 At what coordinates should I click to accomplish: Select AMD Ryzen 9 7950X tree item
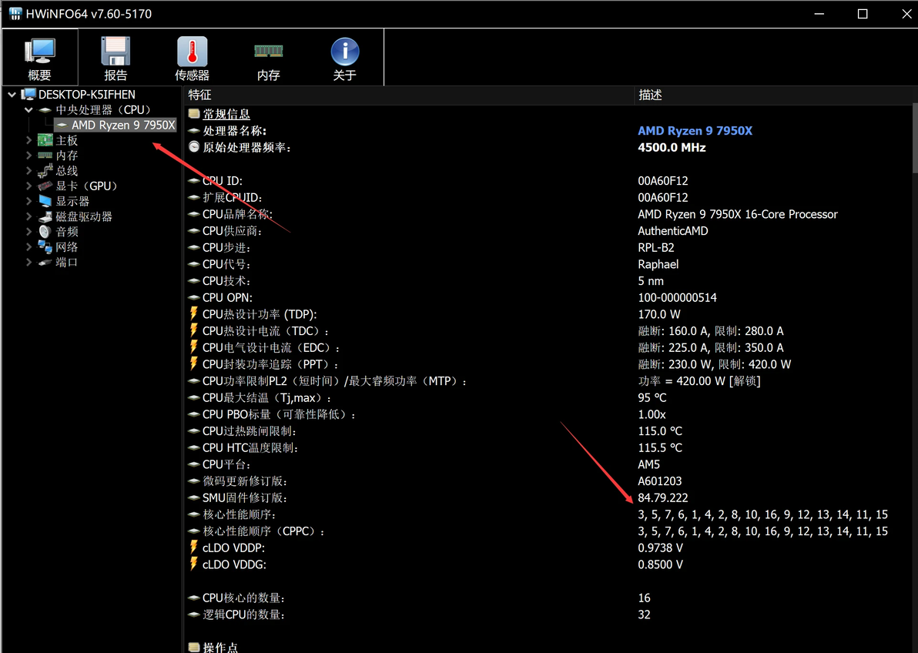pyautogui.click(x=116, y=125)
